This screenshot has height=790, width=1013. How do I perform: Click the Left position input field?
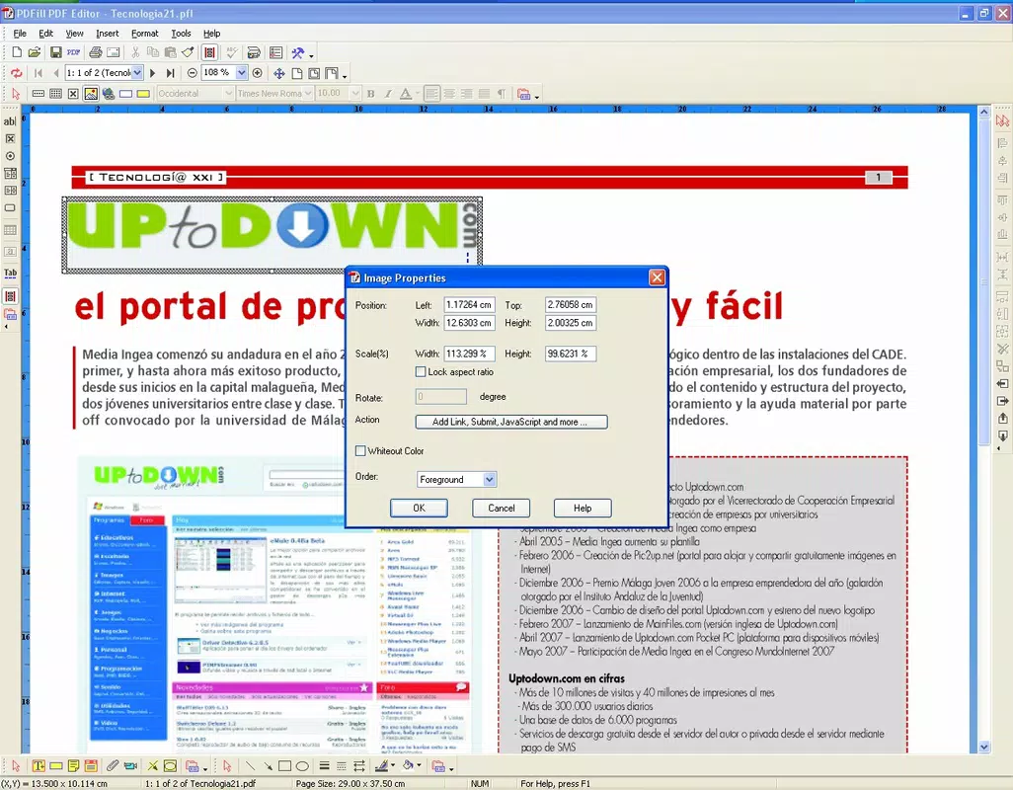point(469,304)
